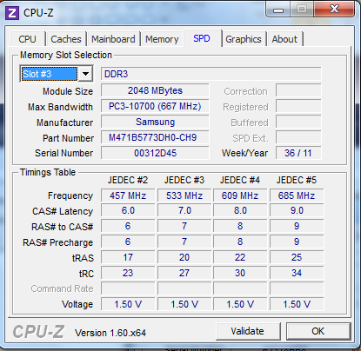Switch to the CPU tab
Viewport: 361px width, 351px height.
[x=28, y=39]
